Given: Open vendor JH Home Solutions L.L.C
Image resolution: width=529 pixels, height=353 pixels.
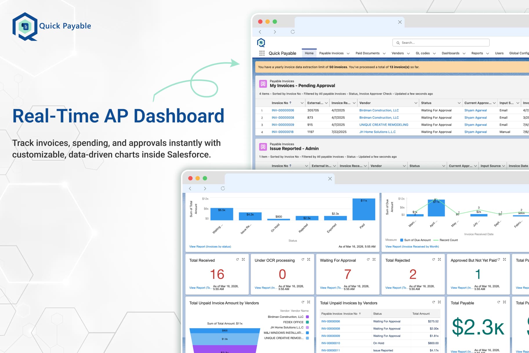Looking at the screenshot, I should coord(377,132).
